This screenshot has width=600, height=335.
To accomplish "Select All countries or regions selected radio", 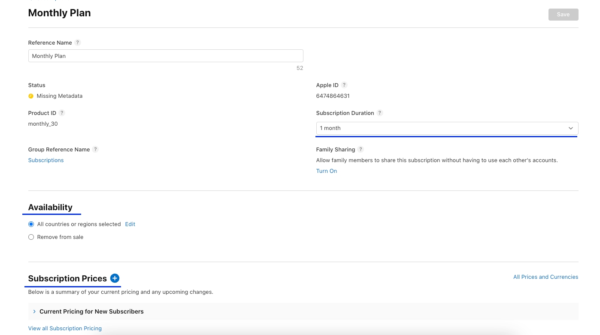I will (31, 224).
